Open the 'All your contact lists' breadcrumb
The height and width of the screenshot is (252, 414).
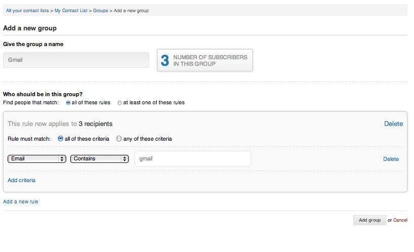[x=27, y=11]
